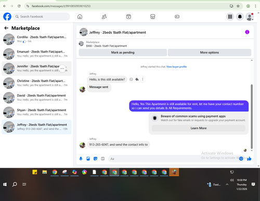Open the Facebook menu grid icon
This screenshot has width=260, height=201.
click(x=230, y=17)
